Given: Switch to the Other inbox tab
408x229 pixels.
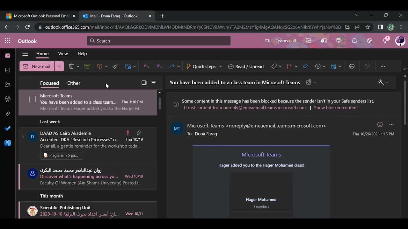Looking at the screenshot, I should click(x=74, y=83).
